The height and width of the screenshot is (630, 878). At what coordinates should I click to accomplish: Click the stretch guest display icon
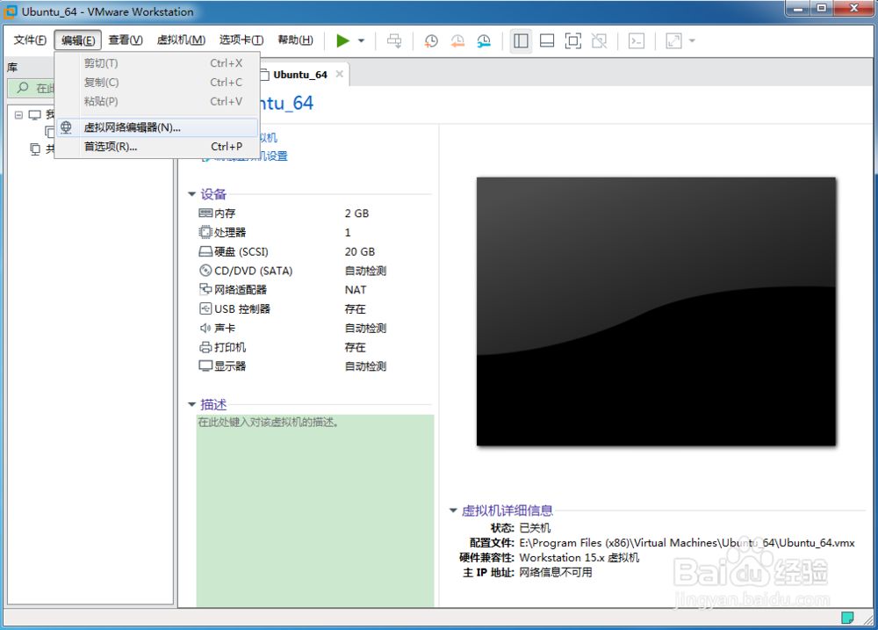coord(673,40)
